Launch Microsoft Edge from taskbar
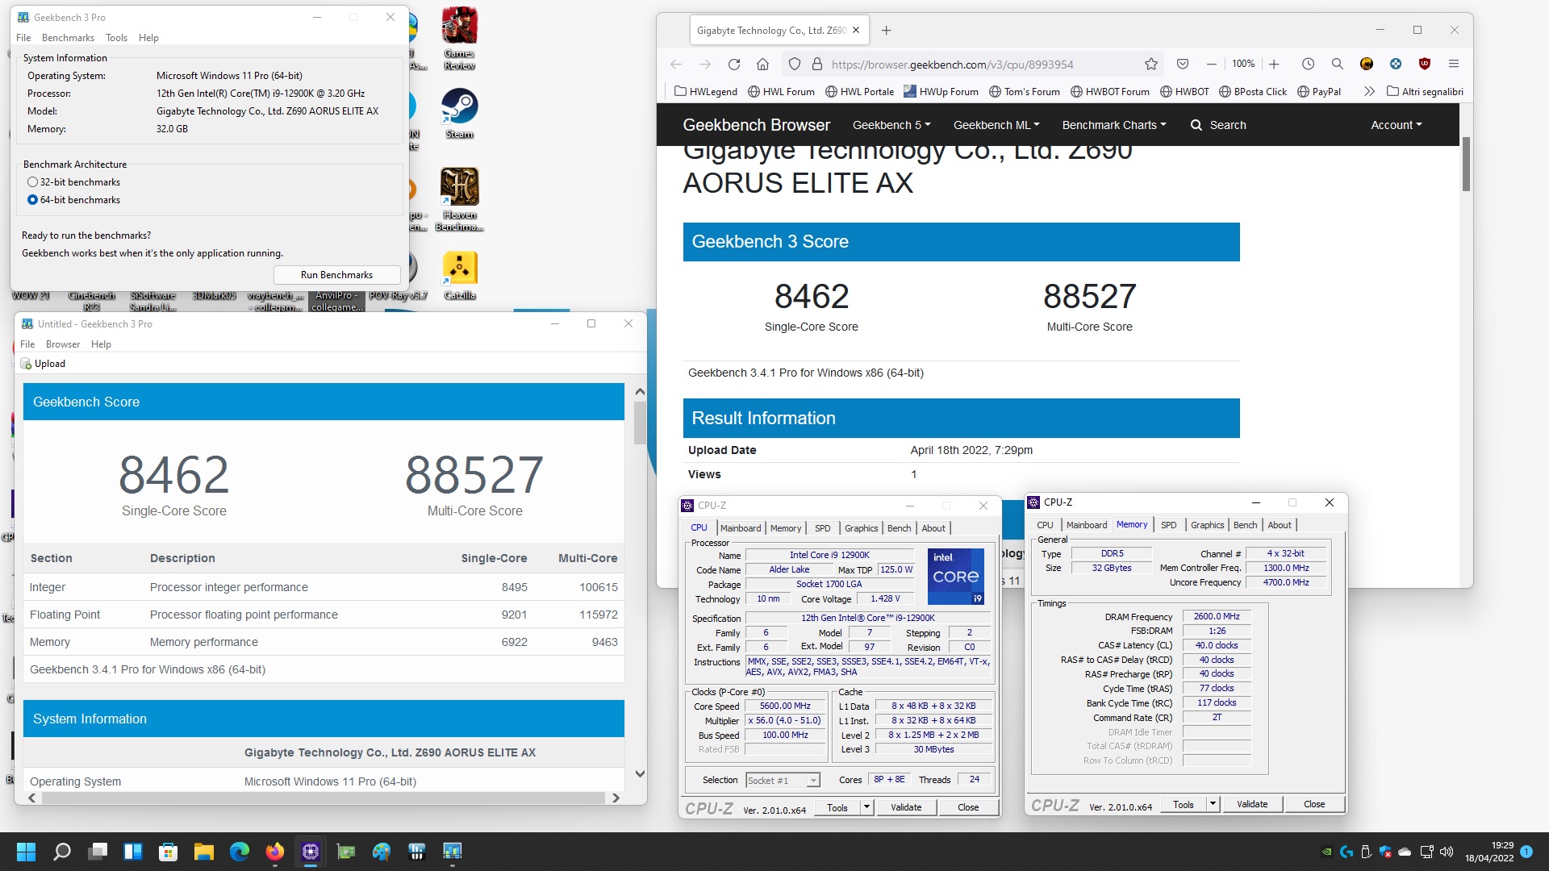The height and width of the screenshot is (871, 1549). coord(240,852)
